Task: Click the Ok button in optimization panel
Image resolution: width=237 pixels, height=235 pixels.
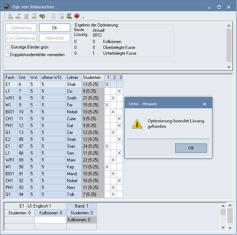Action: pos(55,28)
